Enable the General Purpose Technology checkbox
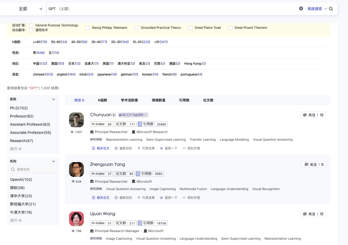 click(31, 25)
